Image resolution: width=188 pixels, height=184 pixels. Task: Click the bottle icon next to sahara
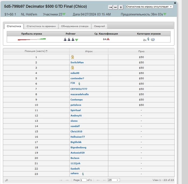(x=83, y=174)
